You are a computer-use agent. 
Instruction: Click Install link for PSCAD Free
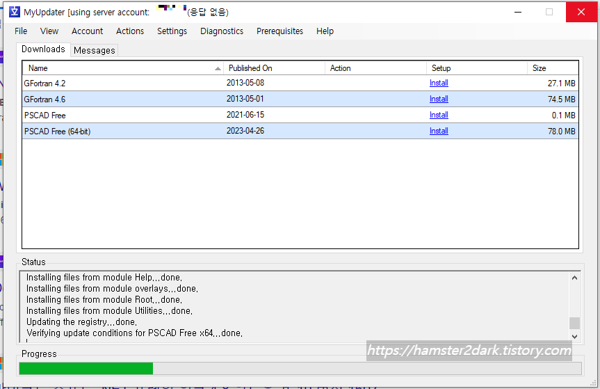[x=439, y=116]
